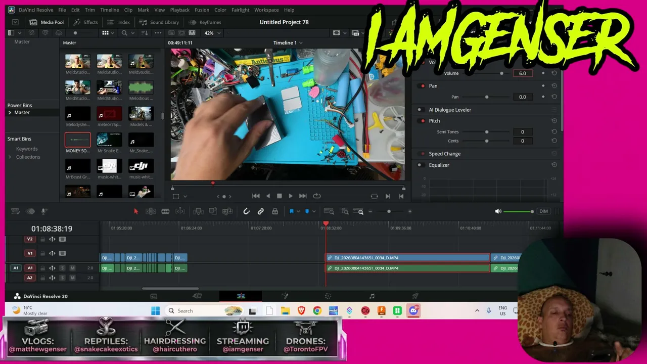Mute audio track A1 with M button

click(x=72, y=268)
